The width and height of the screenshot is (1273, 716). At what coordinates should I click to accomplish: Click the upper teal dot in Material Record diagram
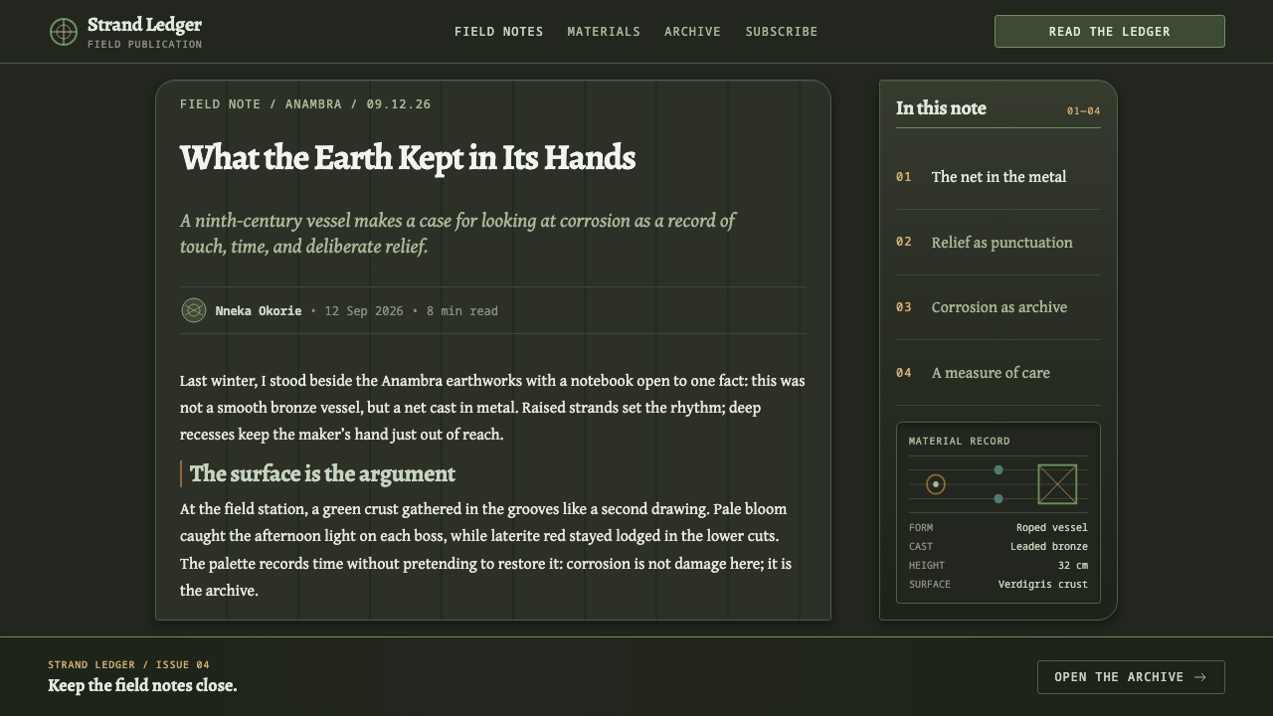[x=999, y=469]
